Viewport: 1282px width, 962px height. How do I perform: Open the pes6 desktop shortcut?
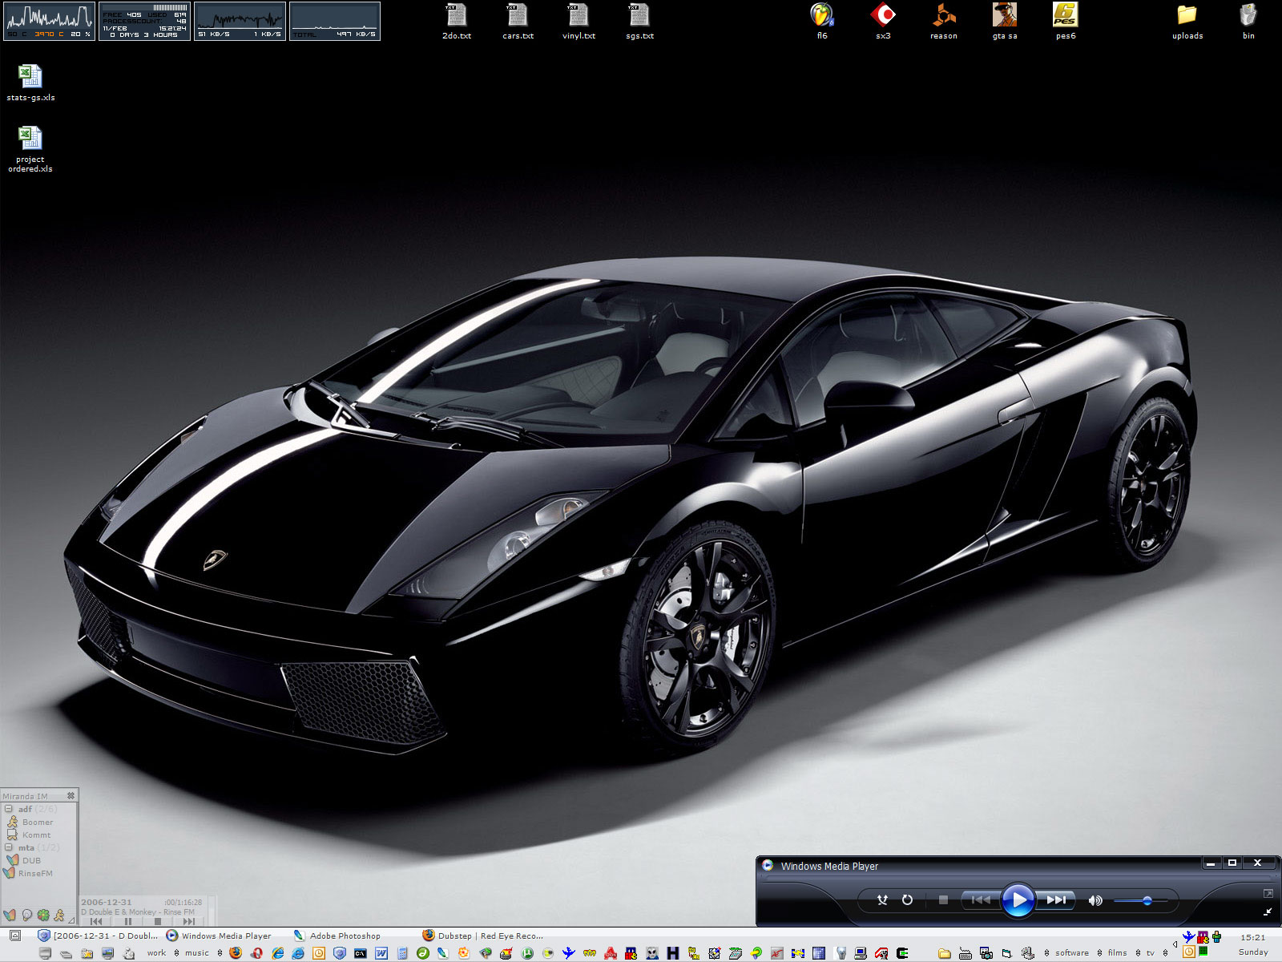1065,16
